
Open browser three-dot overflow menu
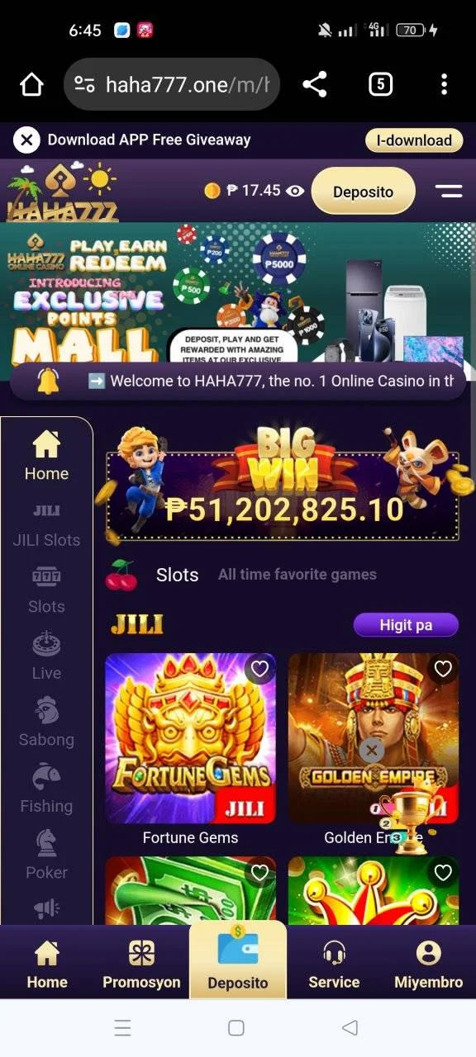click(444, 83)
